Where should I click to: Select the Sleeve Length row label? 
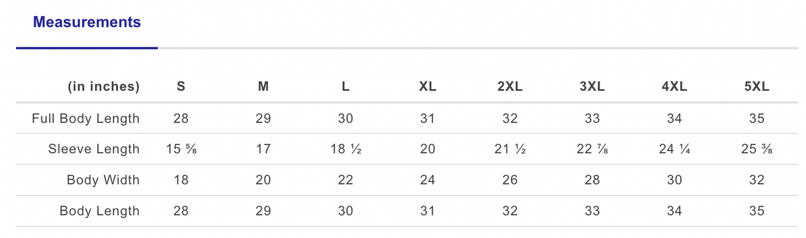94,149
